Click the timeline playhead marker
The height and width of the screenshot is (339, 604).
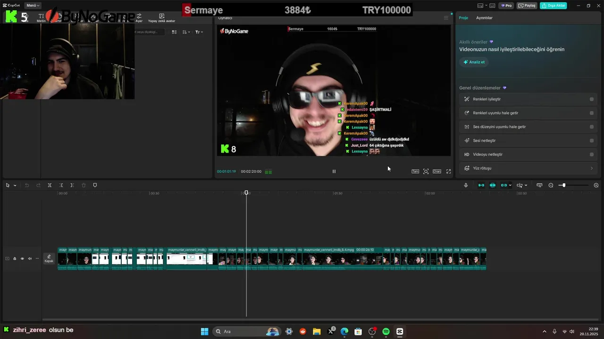246,193
